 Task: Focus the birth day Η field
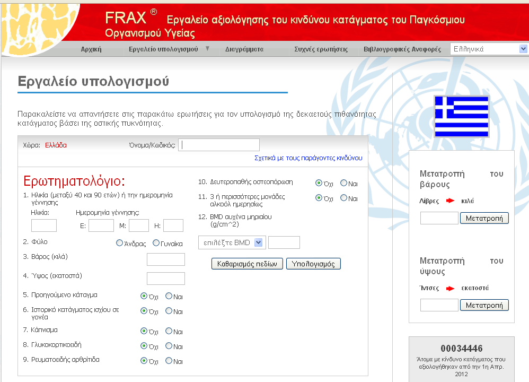pos(173,225)
